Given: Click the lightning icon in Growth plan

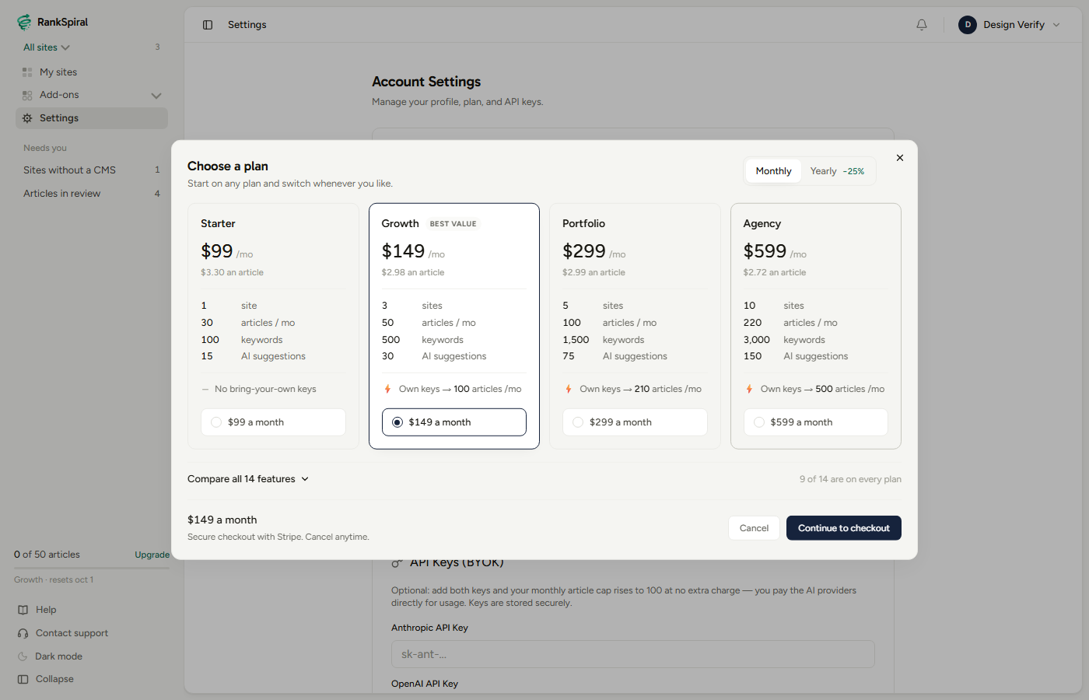Looking at the screenshot, I should click(x=387, y=389).
